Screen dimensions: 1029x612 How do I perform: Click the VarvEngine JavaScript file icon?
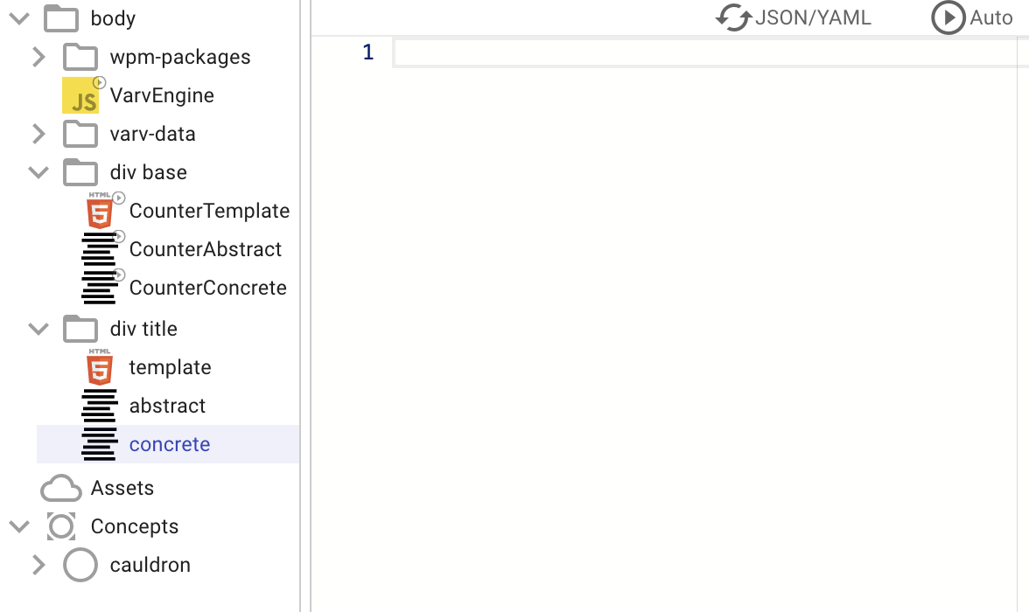pyautogui.click(x=80, y=96)
